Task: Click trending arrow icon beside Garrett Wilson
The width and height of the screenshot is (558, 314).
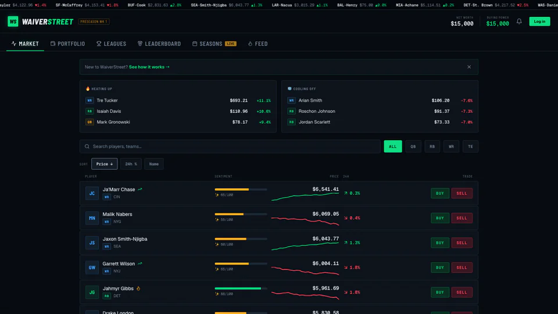Action: tap(140, 264)
